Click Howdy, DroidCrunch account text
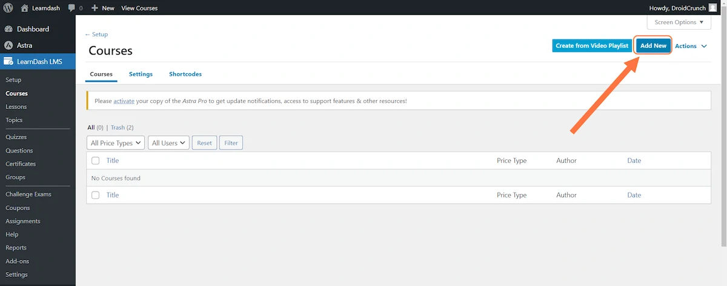727x286 pixels. [x=677, y=8]
